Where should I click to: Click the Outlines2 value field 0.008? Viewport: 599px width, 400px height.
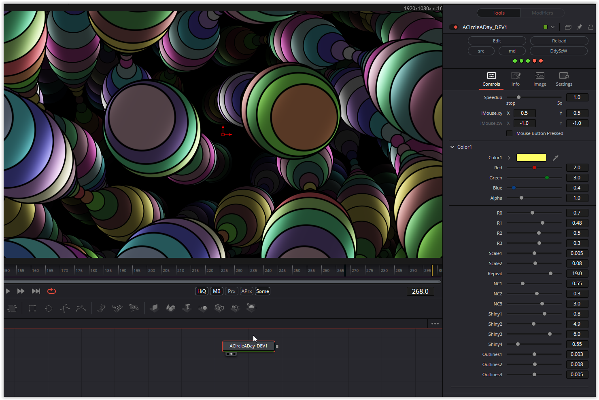click(577, 364)
